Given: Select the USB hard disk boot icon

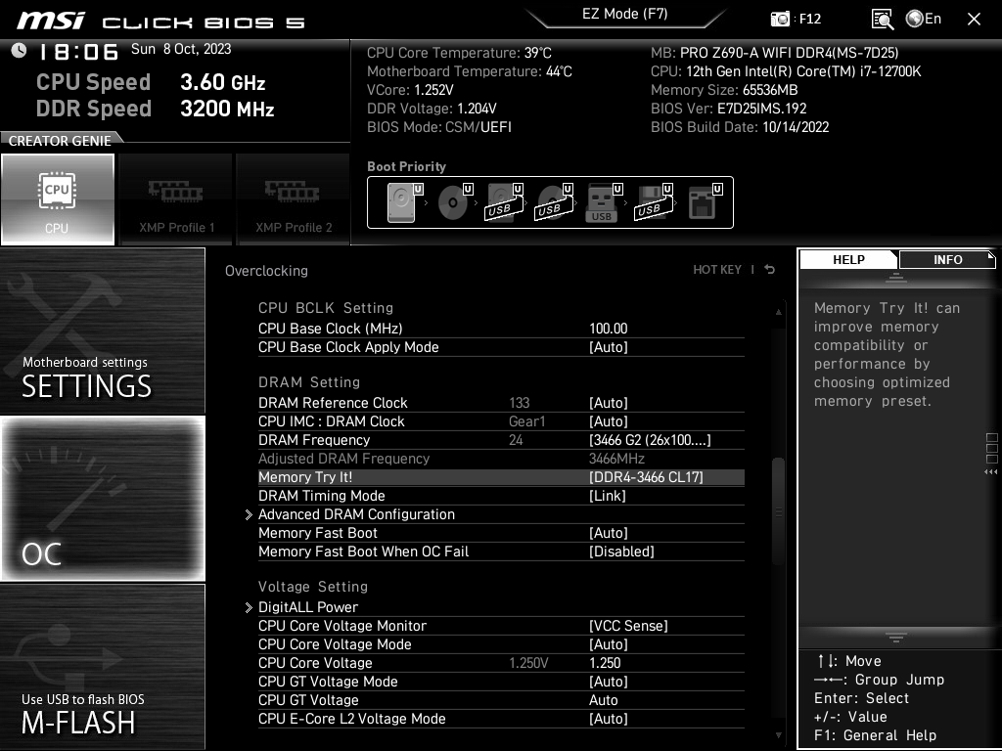Looking at the screenshot, I should [505, 202].
